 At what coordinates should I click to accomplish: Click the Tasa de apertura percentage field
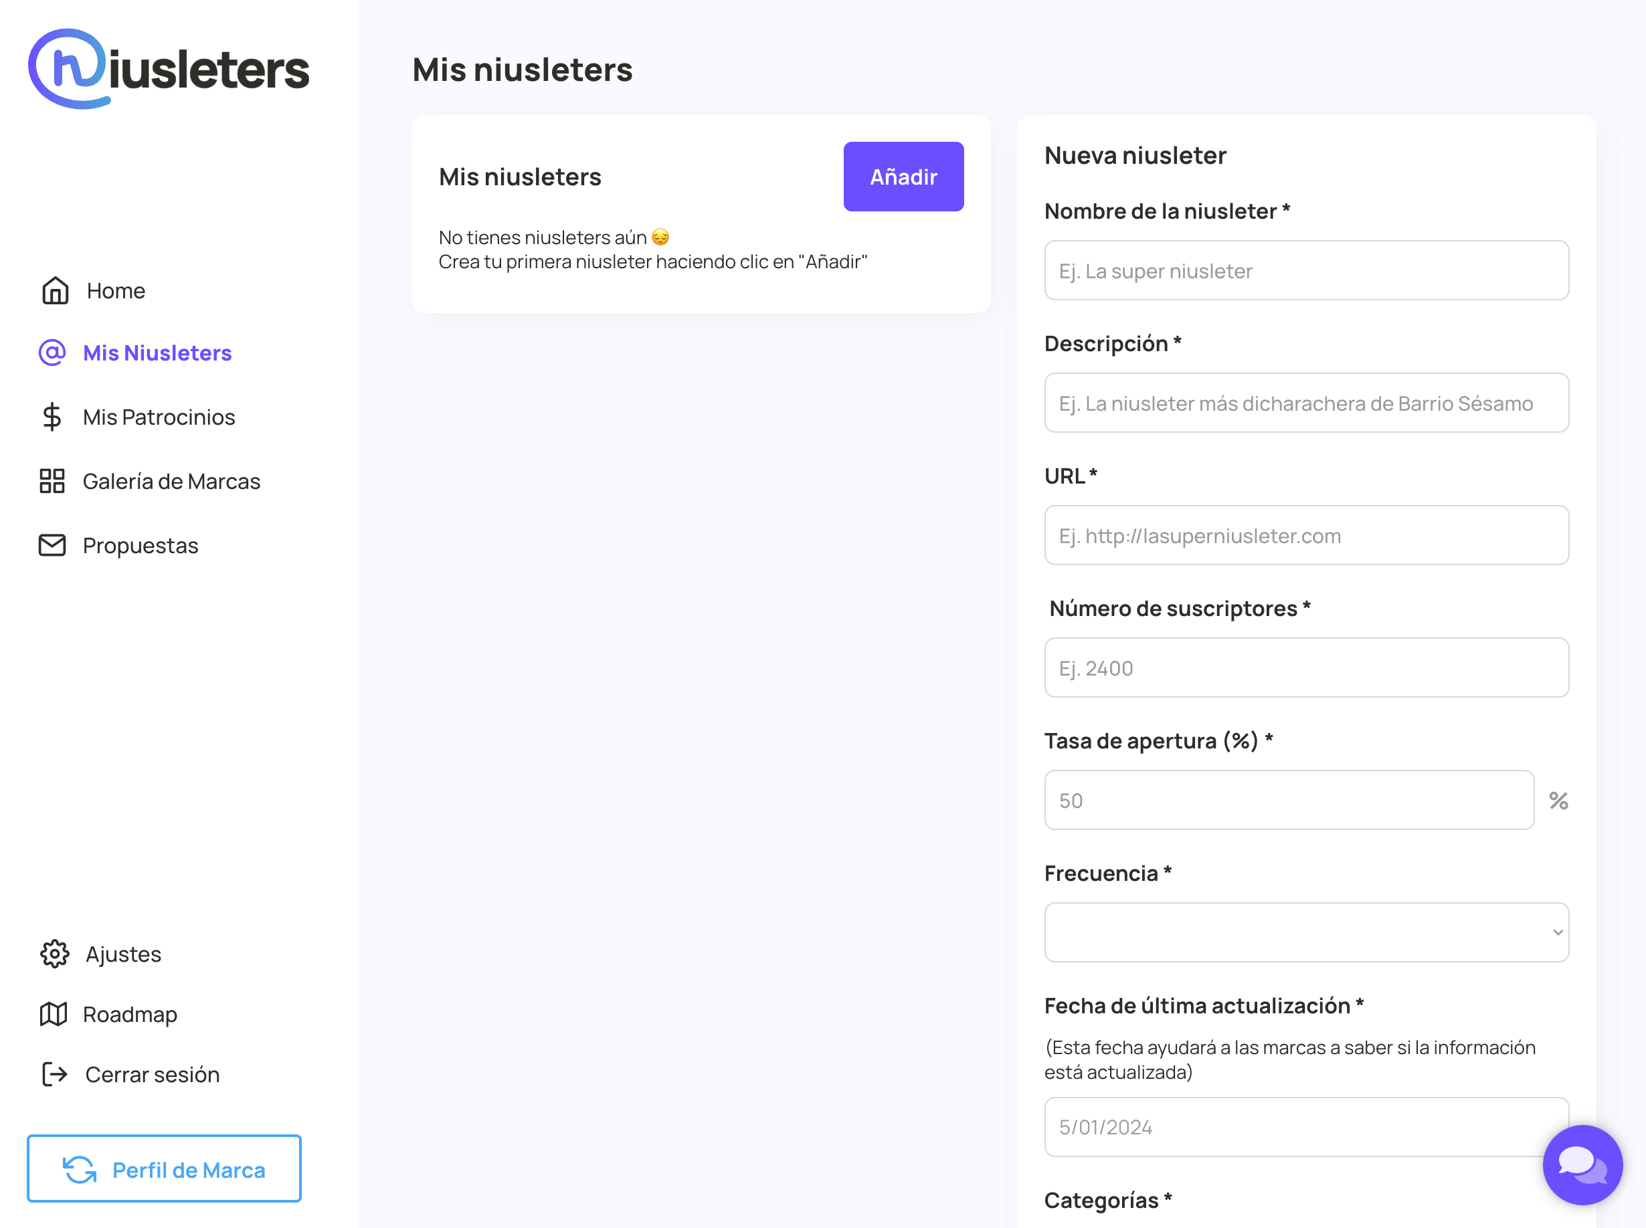(1289, 800)
